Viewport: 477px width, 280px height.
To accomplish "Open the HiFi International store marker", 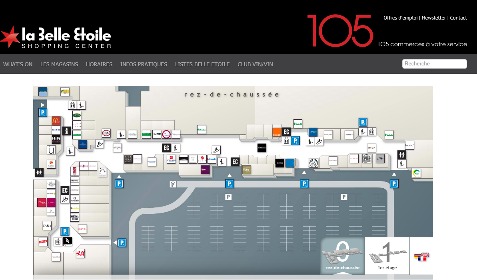I will click(x=56, y=140).
